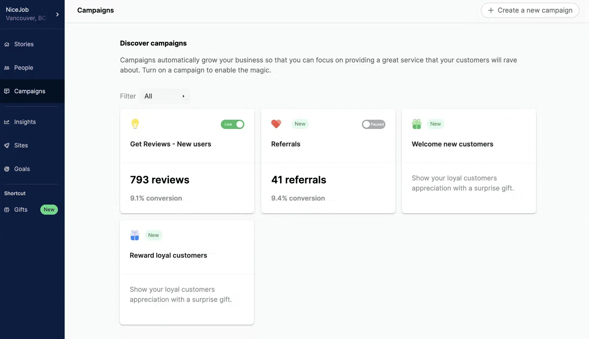Expand the NiceJob Vancouver account chevron
Screen dimensions: 589x339
[58, 13]
